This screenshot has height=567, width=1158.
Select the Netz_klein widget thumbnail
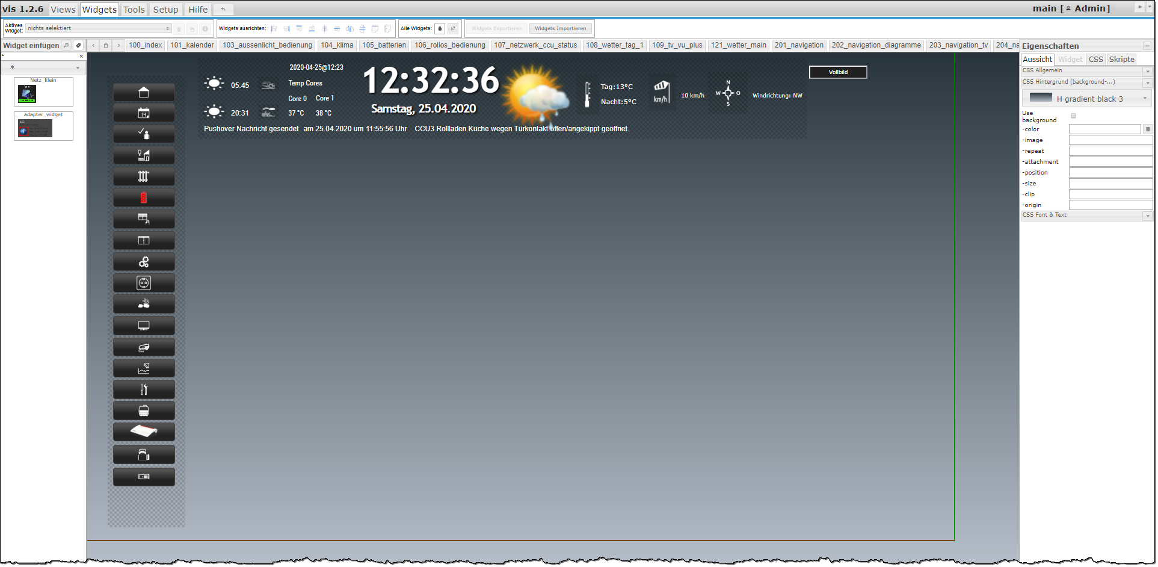click(43, 91)
